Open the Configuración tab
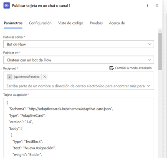Screen dimensions: 167x158 click(40, 23)
